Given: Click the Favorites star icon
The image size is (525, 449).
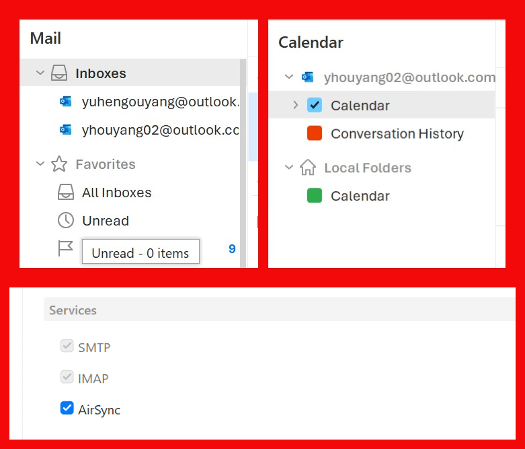Looking at the screenshot, I should click(x=59, y=164).
